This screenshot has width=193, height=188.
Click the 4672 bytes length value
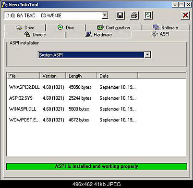[x=79, y=120]
